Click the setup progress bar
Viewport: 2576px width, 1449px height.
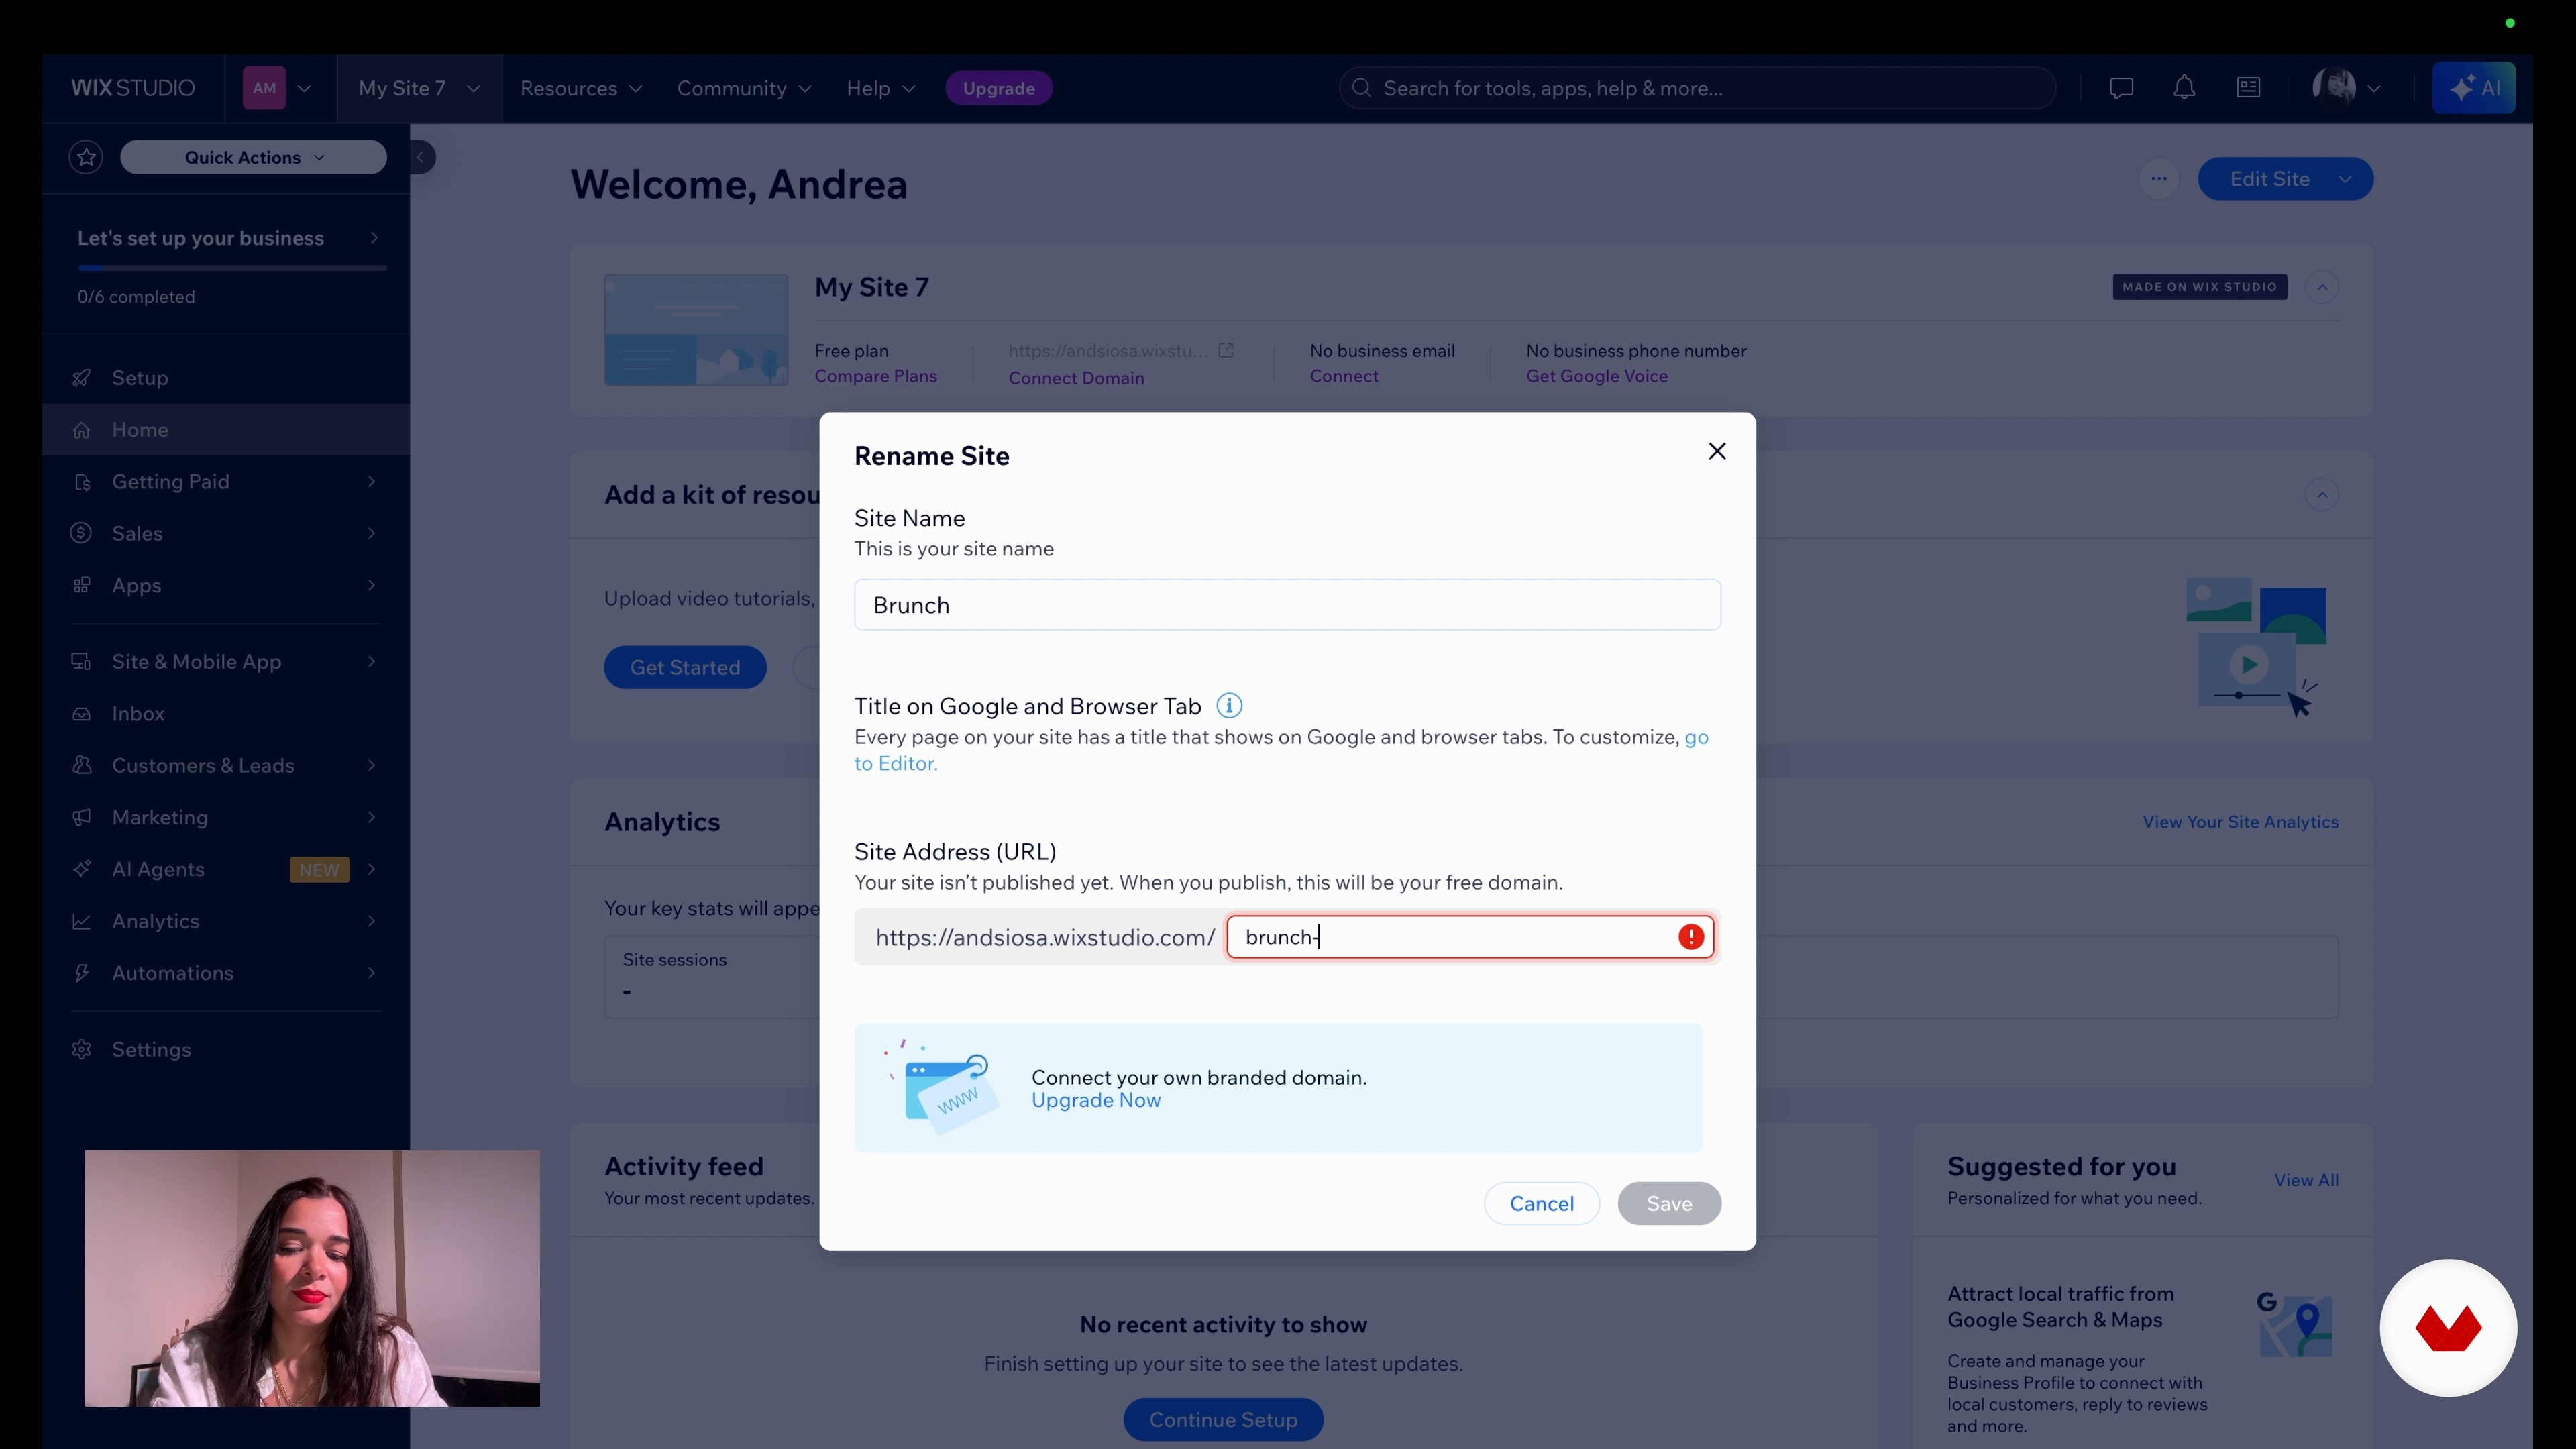[x=232, y=268]
